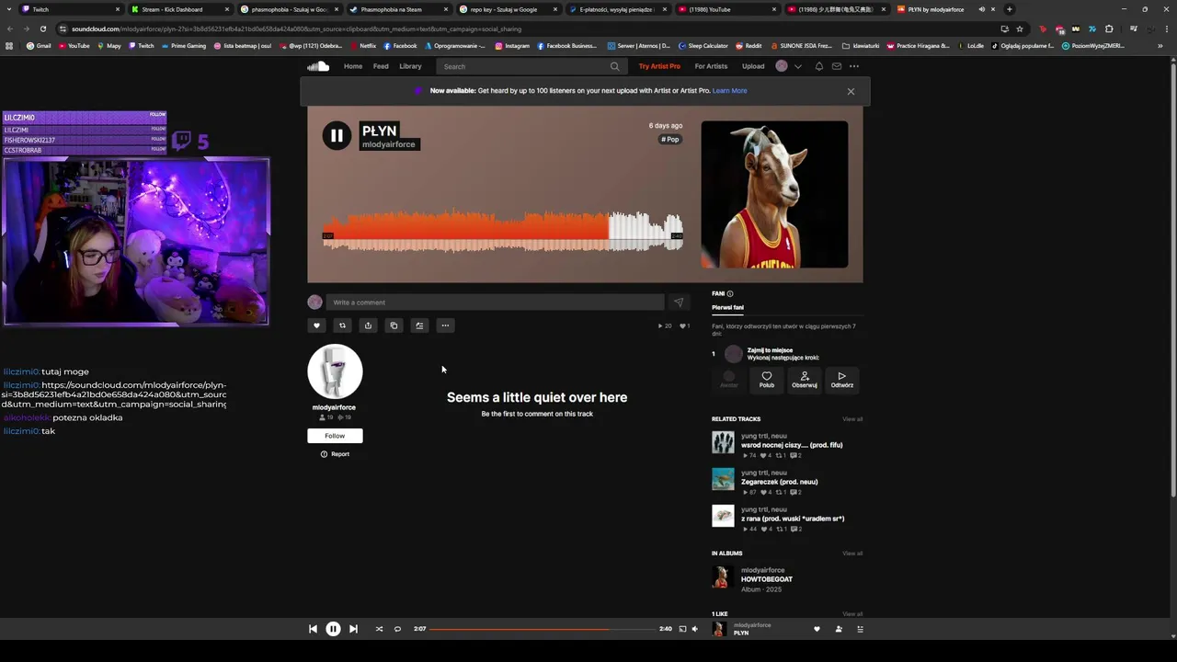View all related tracks

(852, 419)
